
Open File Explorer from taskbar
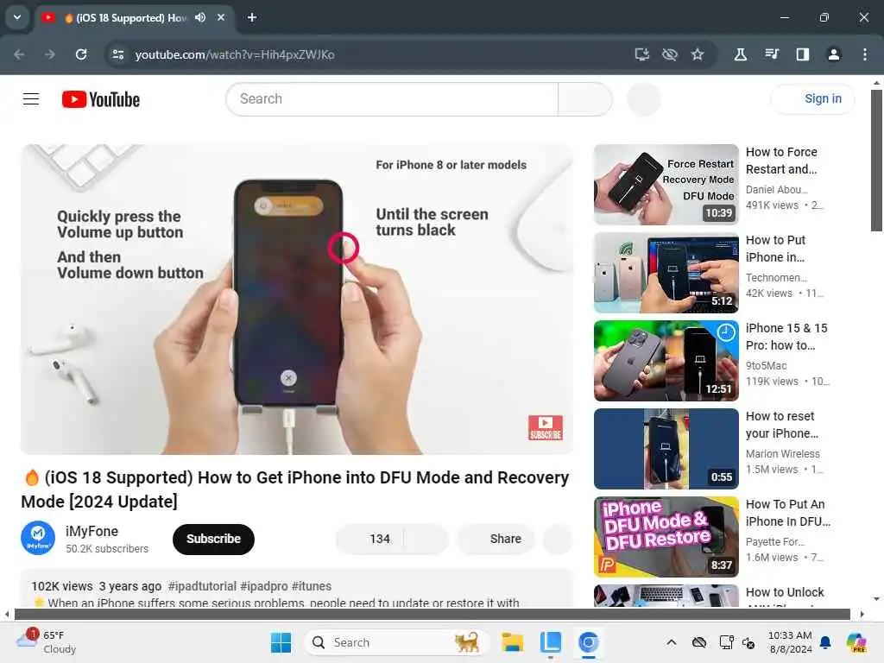513,642
